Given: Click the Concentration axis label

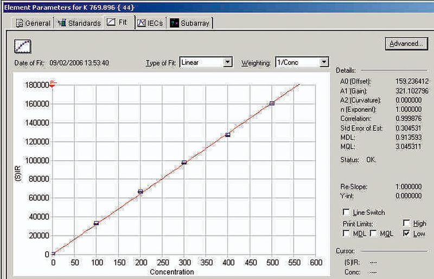Looking at the screenshot, I should 171,272.
